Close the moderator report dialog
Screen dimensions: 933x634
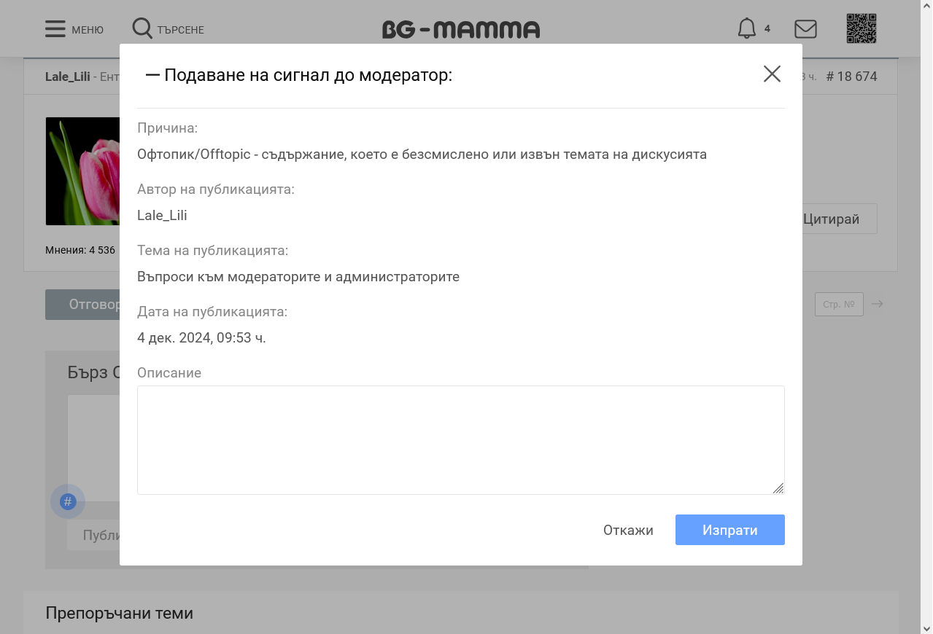pyautogui.click(x=772, y=74)
